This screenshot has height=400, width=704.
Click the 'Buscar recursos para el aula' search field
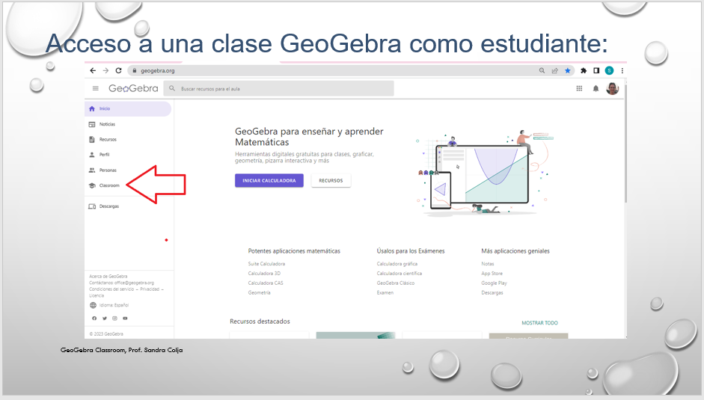click(x=278, y=88)
